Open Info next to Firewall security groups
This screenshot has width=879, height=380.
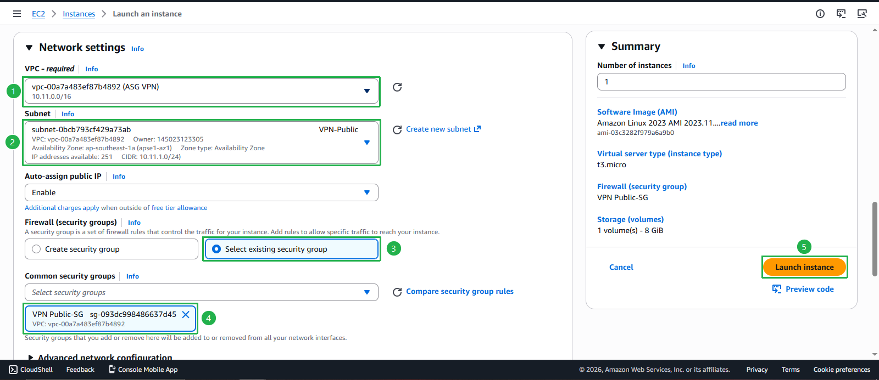click(134, 223)
